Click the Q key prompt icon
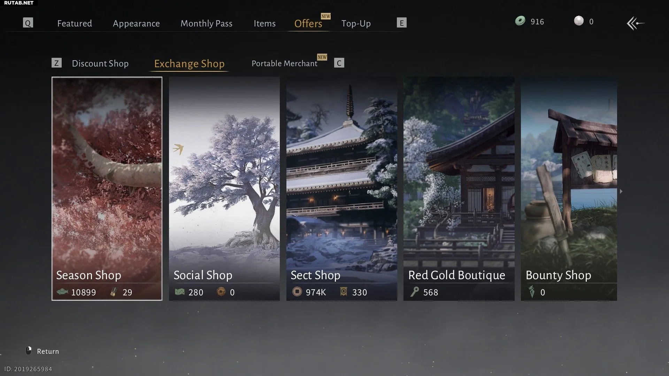 click(x=28, y=23)
